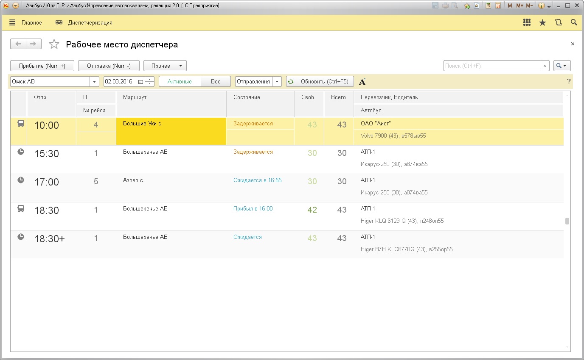Click the Поиск (Ctrl+F) search field
This screenshot has height=360, width=584.
pyautogui.click(x=491, y=66)
